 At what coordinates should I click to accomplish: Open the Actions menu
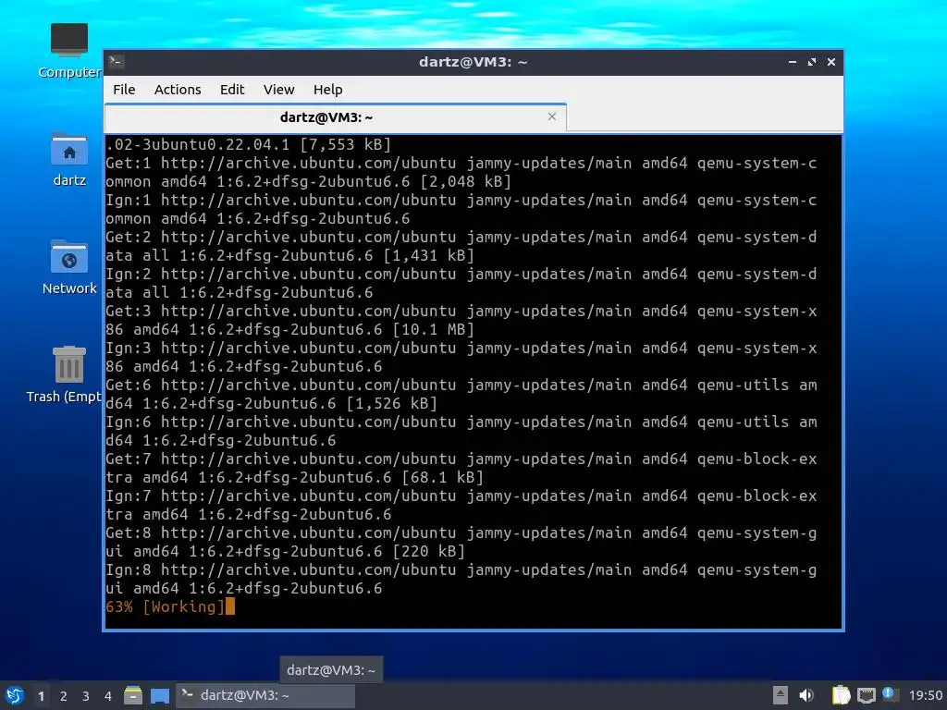click(178, 90)
